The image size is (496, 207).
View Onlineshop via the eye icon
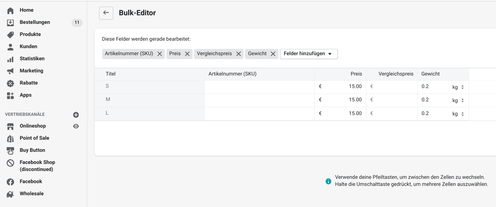tap(76, 126)
